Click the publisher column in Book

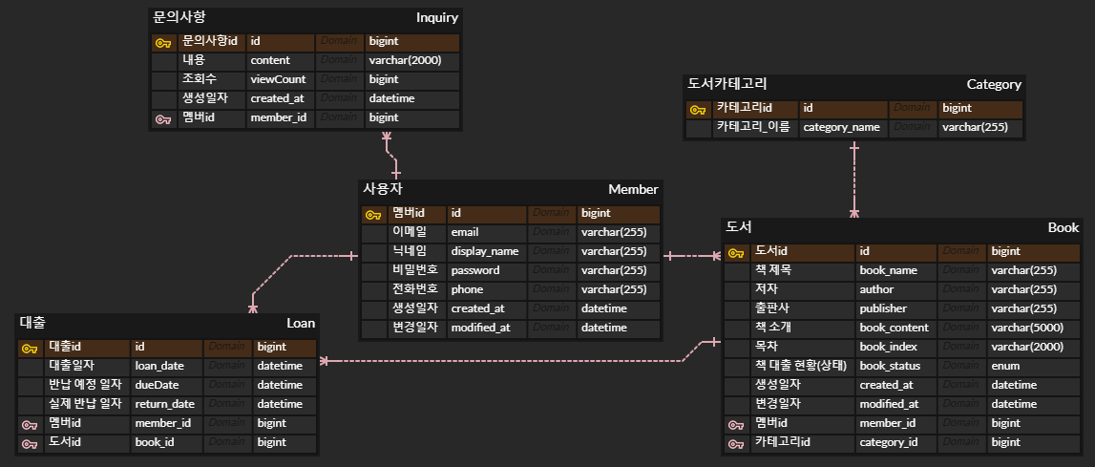896,309
